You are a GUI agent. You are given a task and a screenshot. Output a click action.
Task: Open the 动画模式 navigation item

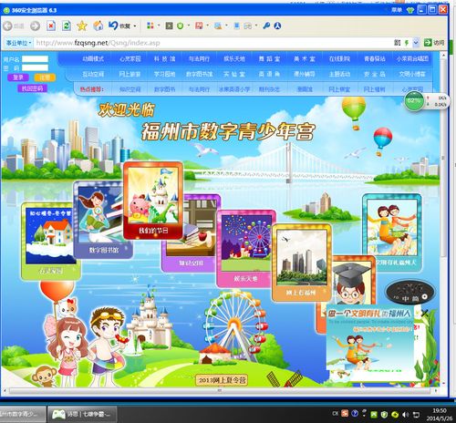[x=93, y=58]
